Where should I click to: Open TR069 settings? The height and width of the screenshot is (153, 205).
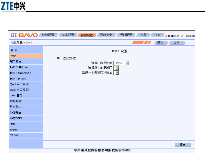click(x=26, y=136)
